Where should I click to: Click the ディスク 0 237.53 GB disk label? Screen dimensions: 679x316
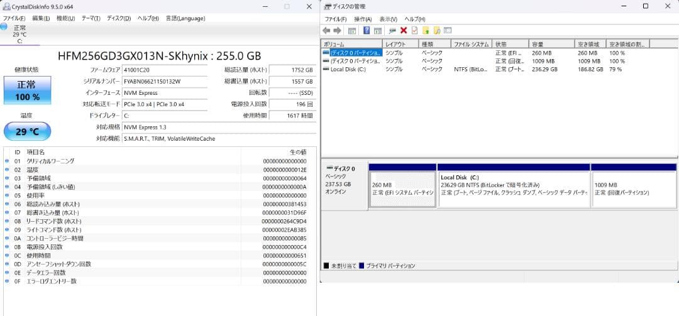pyautogui.click(x=345, y=187)
